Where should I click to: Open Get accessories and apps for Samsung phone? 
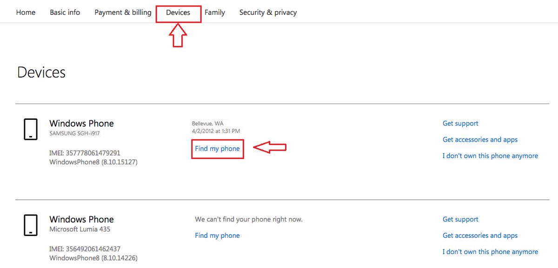point(480,139)
